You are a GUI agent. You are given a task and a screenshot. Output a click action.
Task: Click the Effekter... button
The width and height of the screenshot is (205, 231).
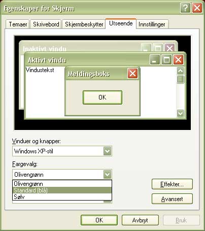tap(172, 184)
